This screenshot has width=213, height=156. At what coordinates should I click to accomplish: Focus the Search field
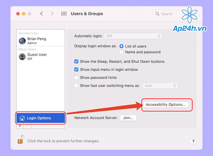176,14
